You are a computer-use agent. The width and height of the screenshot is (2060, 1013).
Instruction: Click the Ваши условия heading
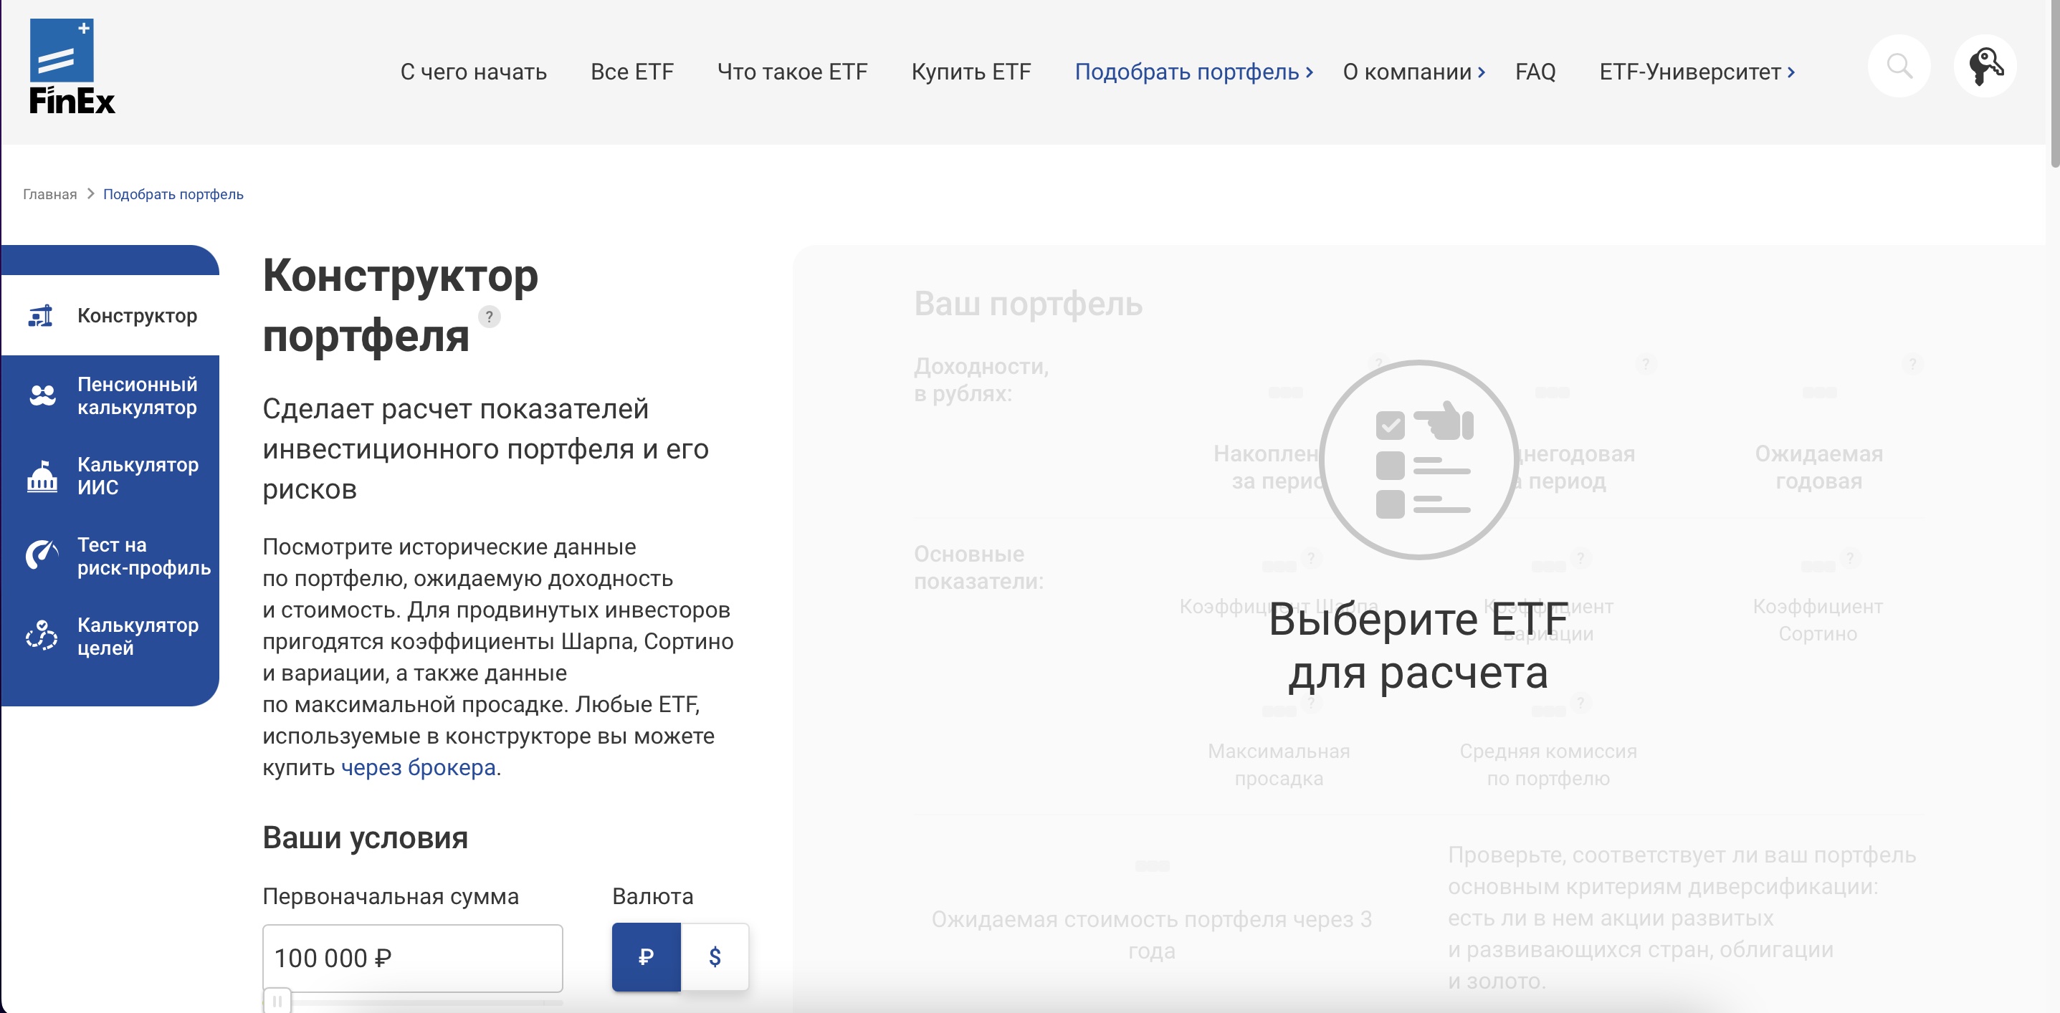click(366, 838)
